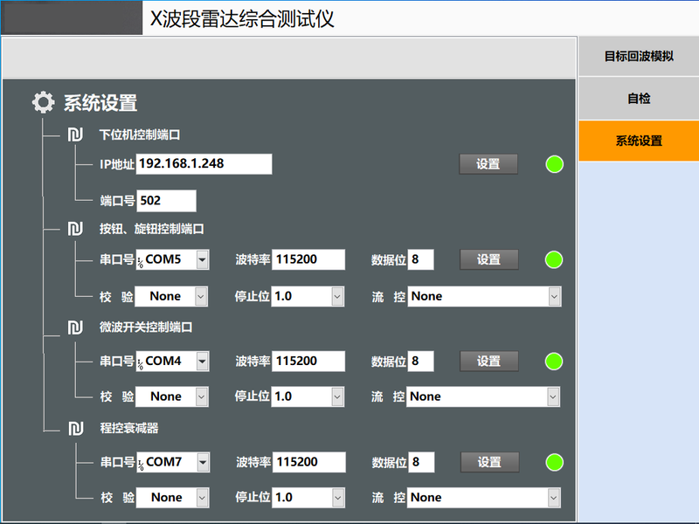Click the 数据位 field in COM4 row

420,361
